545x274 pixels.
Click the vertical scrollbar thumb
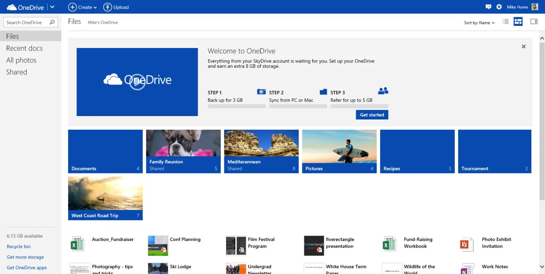pyautogui.click(x=542, y=121)
